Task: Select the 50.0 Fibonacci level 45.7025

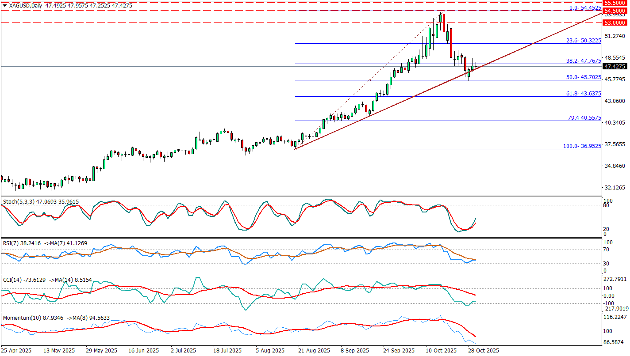Action: (584, 77)
